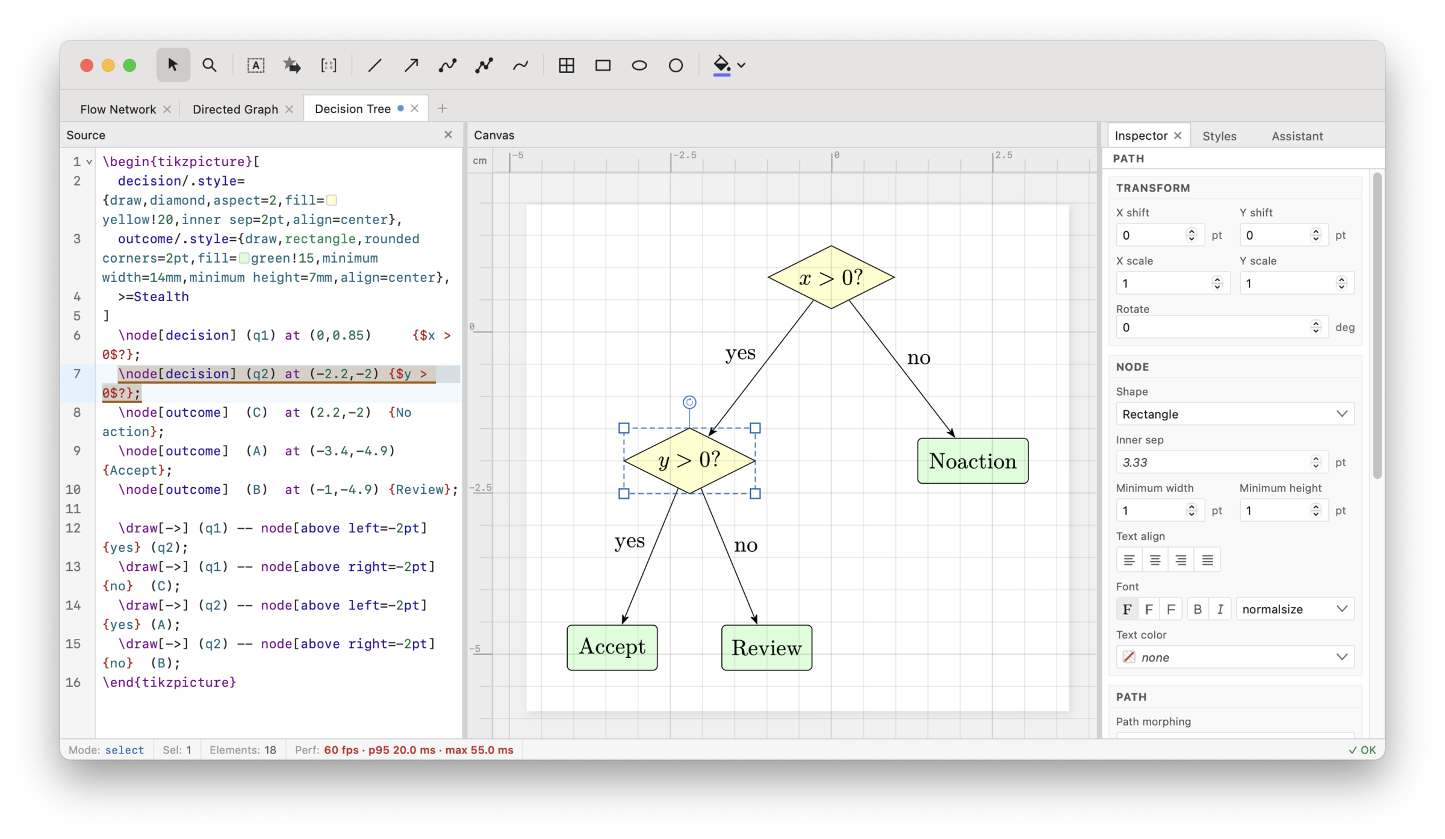Click the yellow!20 color swatch in source
1445x839 pixels.
point(332,200)
